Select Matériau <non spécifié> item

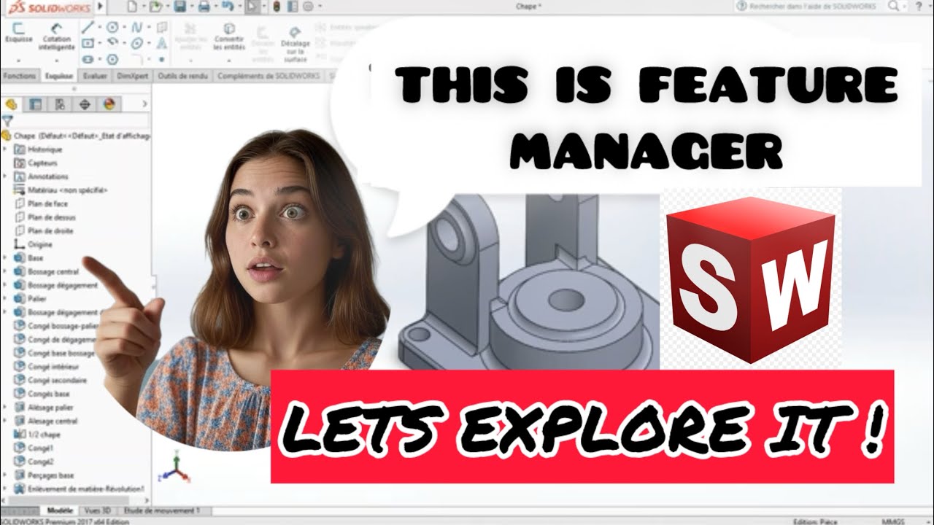(62, 190)
